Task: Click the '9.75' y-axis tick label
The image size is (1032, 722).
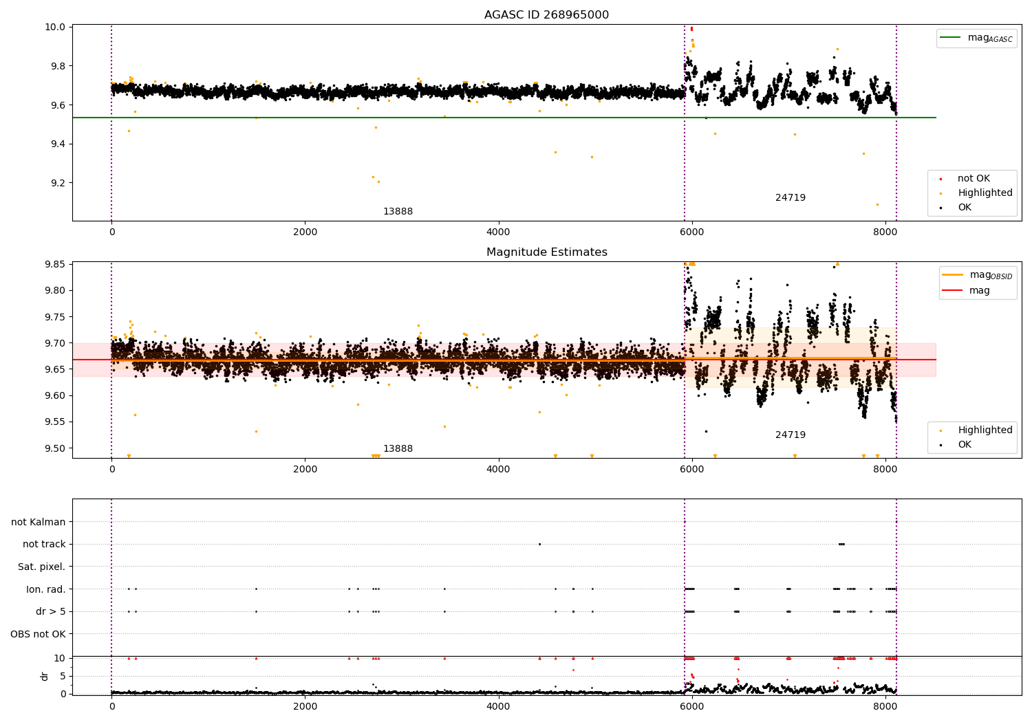Action: tap(56, 317)
